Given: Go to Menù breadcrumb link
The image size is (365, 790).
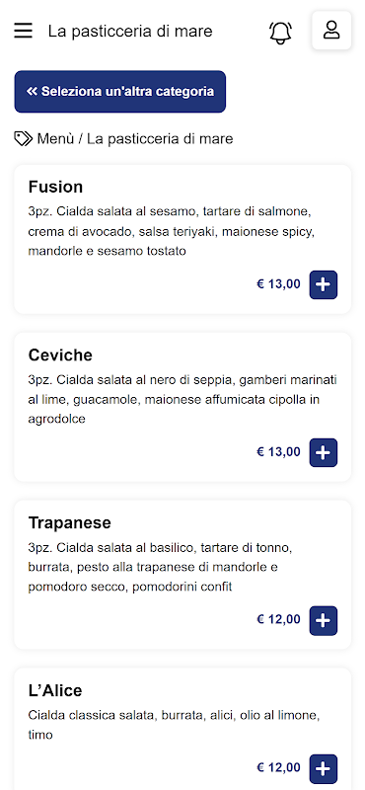Looking at the screenshot, I should pos(55,138).
